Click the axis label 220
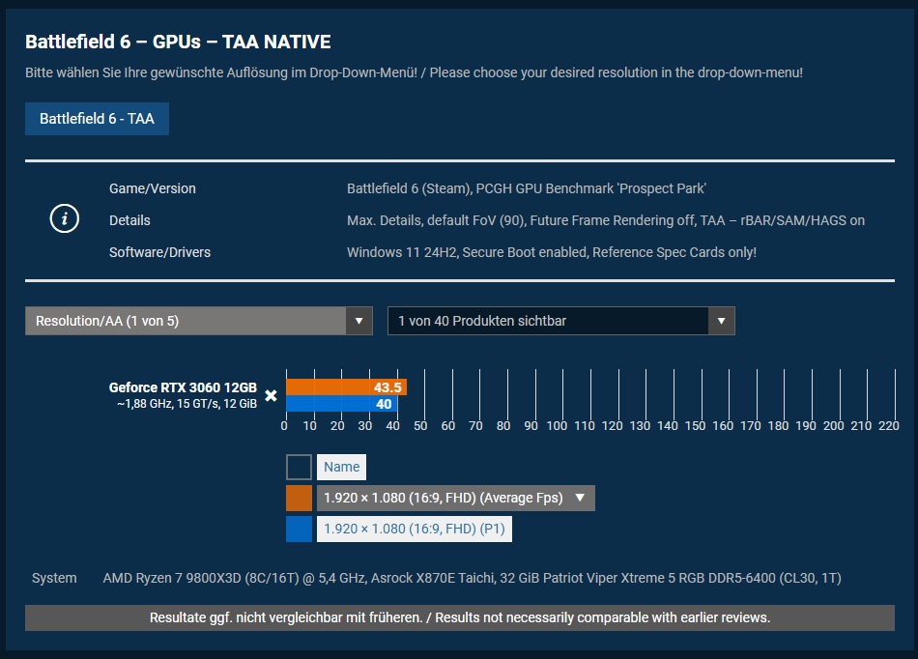Image resolution: width=918 pixels, height=659 pixels. pyautogui.click(x=889, y=426)
